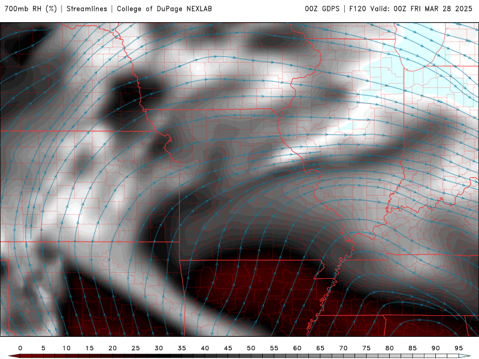Click the "95" legend tick label
The height and width of the screenshot is (359, 479).
pos(459,348)
